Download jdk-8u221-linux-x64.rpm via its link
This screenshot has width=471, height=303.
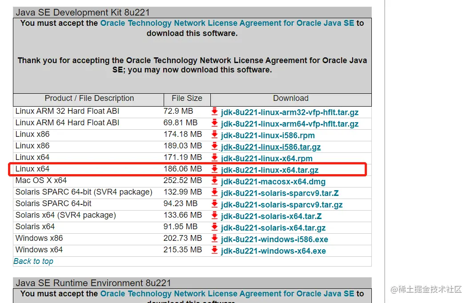click(x=266, y=159)
